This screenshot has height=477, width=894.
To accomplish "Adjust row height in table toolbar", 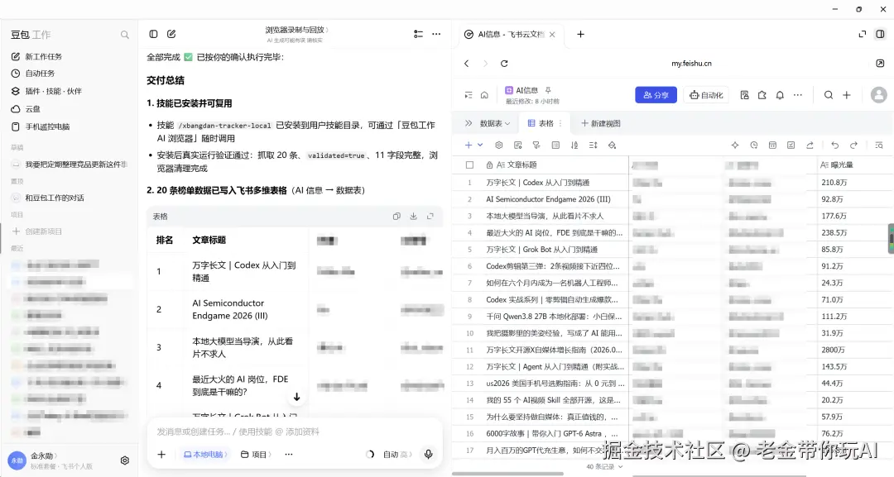I will click(593, 145).
